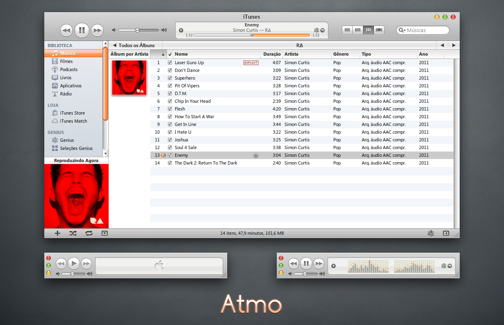Switch to song list view
Viewport: 504px width, 325px height.
[x=347, y=30]
